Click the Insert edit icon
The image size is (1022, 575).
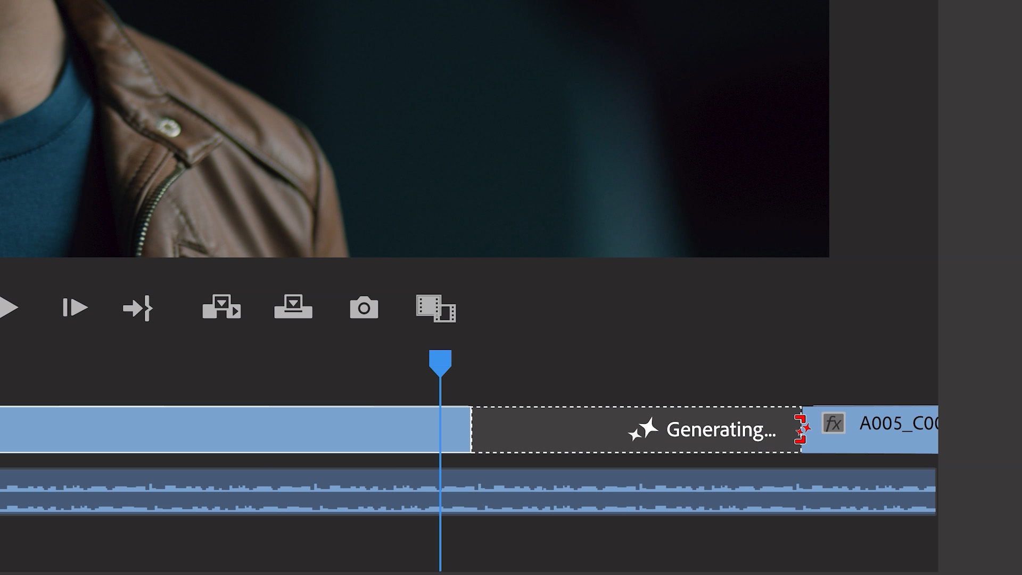(221, 307)
